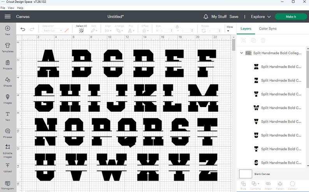Click the height size input field
This screenshot has width=309, height=192.
coord(187,30)
